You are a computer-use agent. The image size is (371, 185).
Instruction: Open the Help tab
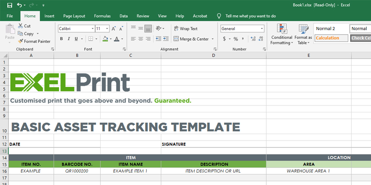pos(180,16)
